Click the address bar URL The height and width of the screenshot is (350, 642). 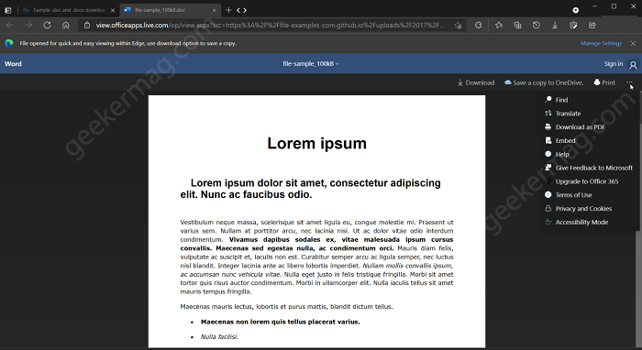(x=271, y=26)
